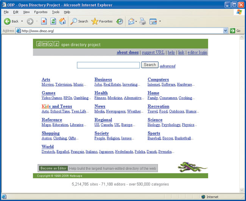
Task: Open the Tools menu
Action: (x=56, y=12)
